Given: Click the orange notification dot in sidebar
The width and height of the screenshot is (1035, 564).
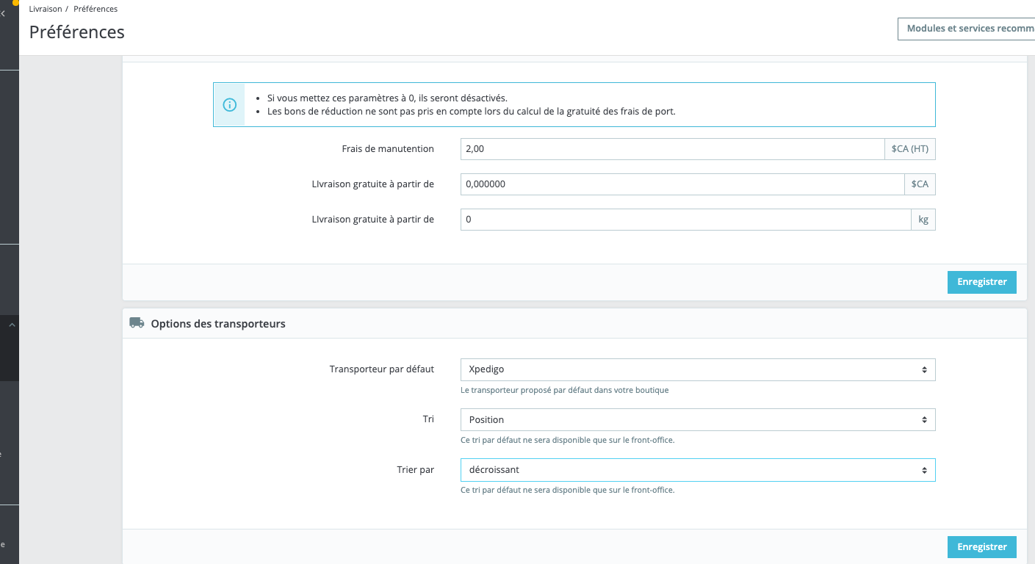Looking at the screenshot, I should point(15,2).
